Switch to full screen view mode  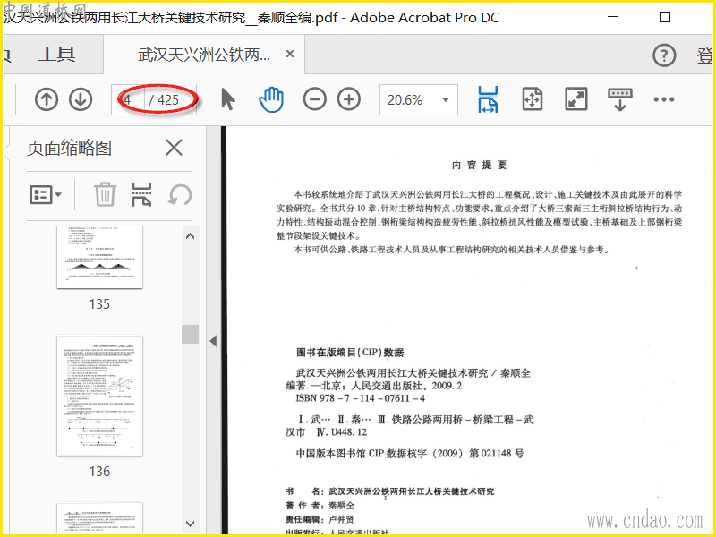[576, 99]
